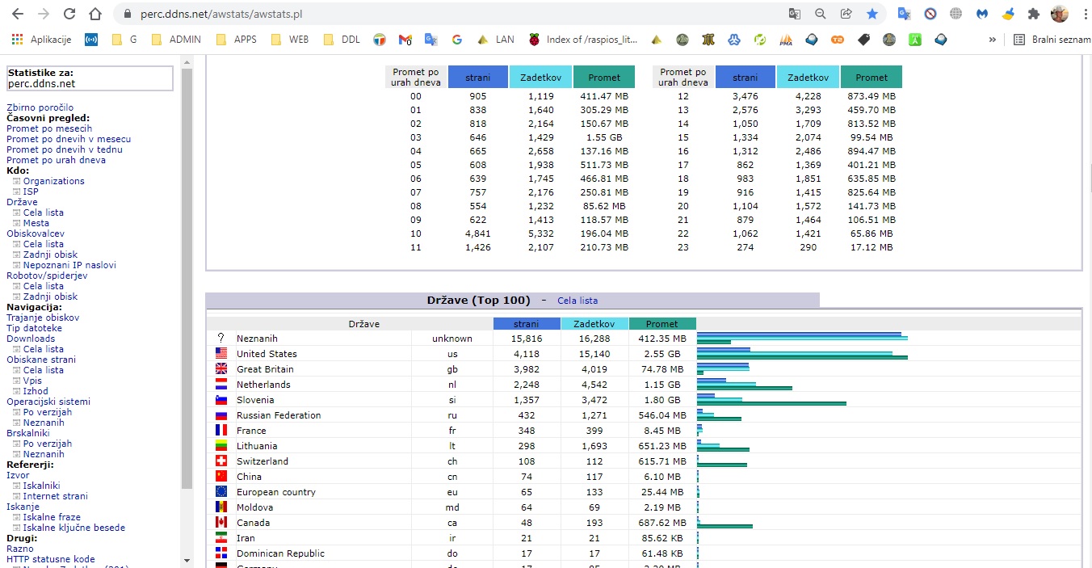Open the Iskalne fraze link

click(x=52, y=517)
